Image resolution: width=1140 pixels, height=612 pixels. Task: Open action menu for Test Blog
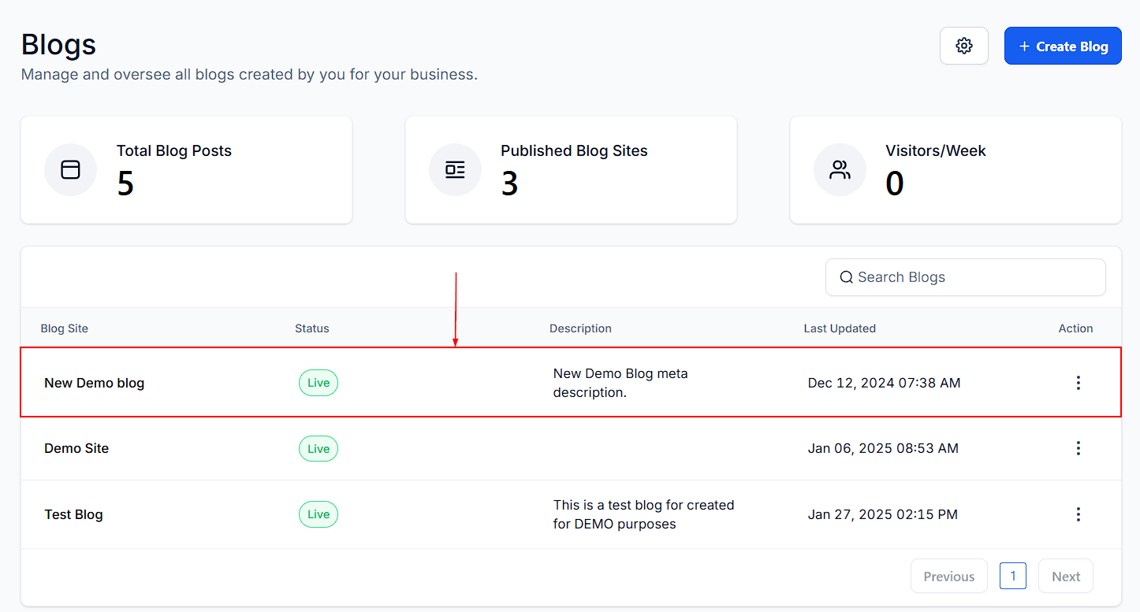(x=1078, y=514)
